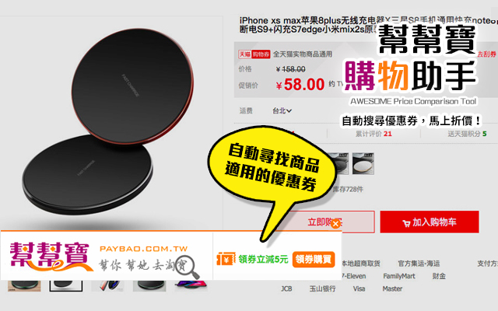Click the shopping cart icon on red button

(406, 223)
